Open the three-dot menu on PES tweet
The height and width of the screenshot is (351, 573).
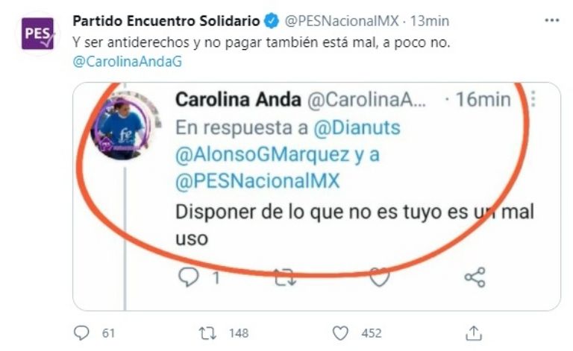tap(552, 20)
